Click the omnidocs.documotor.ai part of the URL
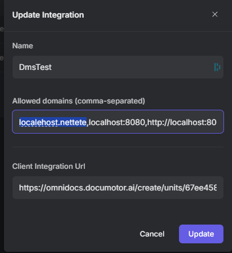The width and height of the screenshot is (232, 253). pyautogui.click(x=91, y=188)
